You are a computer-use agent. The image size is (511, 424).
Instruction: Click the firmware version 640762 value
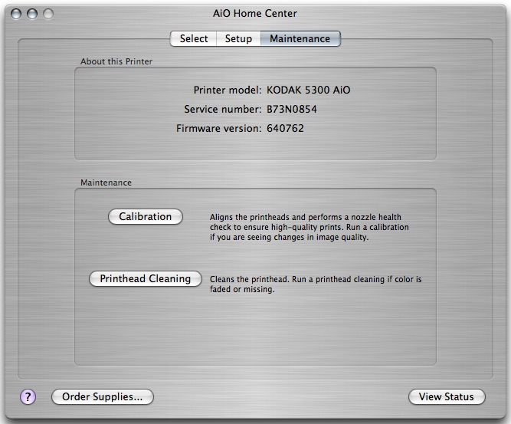pyautogui.click(x=285, y=128)
